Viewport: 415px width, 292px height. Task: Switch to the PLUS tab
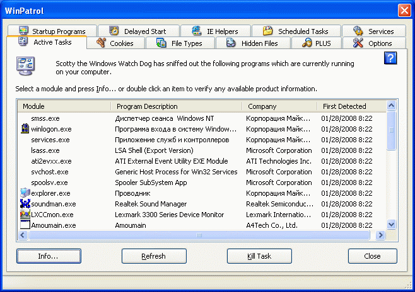(x=316, y=43)
